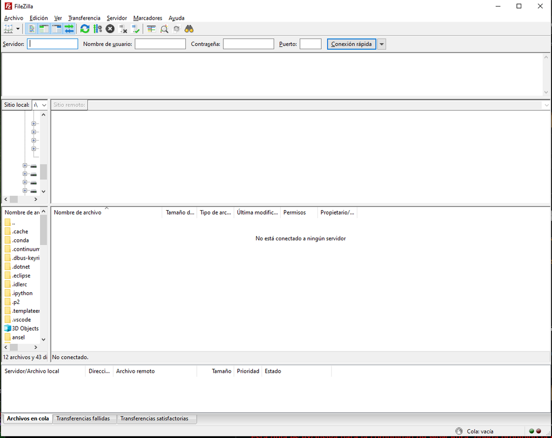Disconnect from the current server

[x=123, y=29]
